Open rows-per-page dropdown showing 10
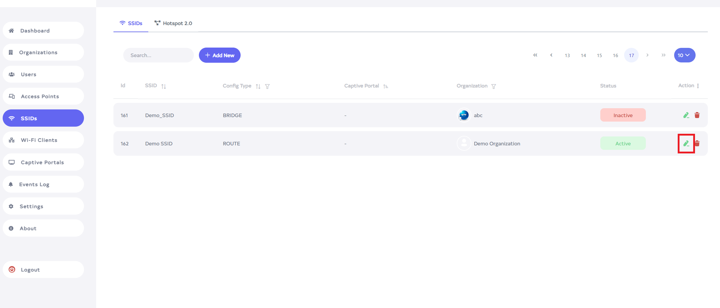 tap(685, 55)
